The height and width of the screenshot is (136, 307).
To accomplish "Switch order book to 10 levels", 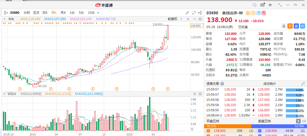I will pos(304,121).
